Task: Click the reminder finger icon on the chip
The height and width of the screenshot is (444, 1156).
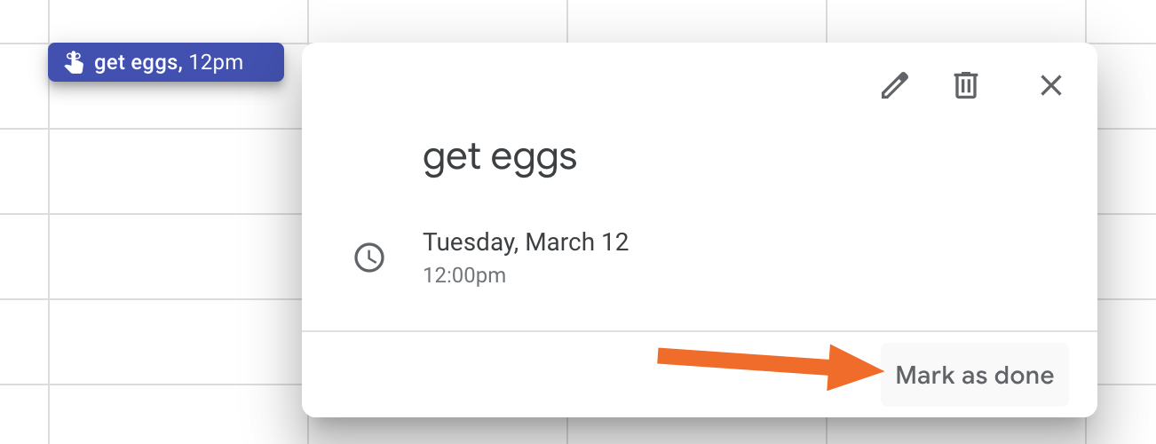Action: coord(74,63)
